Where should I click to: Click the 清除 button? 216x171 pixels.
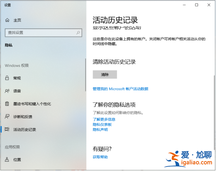coord(105,75)
